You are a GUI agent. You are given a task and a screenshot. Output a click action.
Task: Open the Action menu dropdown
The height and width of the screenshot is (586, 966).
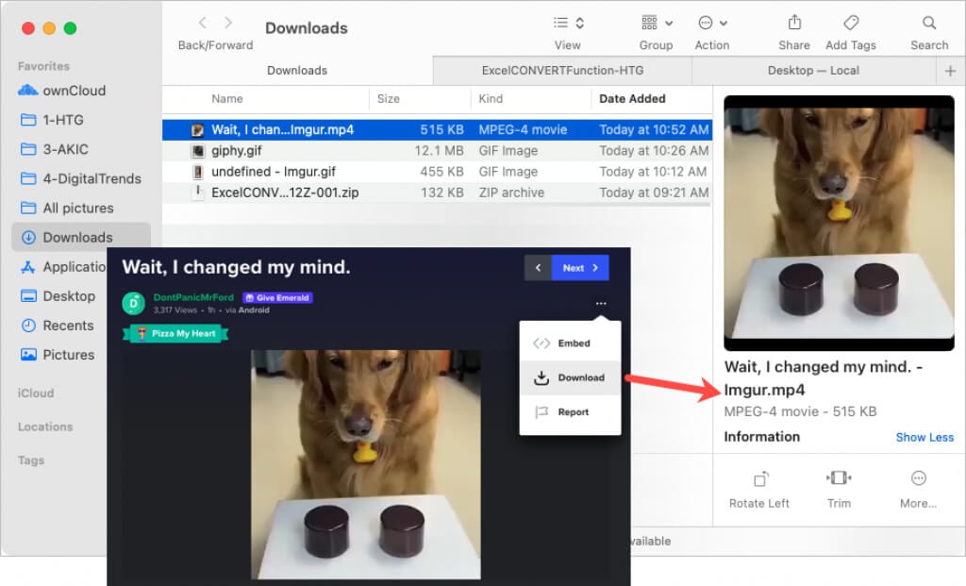[x=712, y=23]
